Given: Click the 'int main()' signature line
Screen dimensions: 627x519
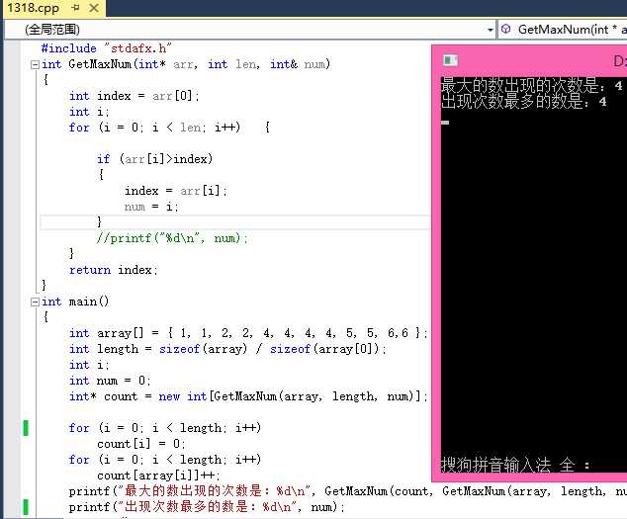Looking at the screenshot, I should click(75, 302).
